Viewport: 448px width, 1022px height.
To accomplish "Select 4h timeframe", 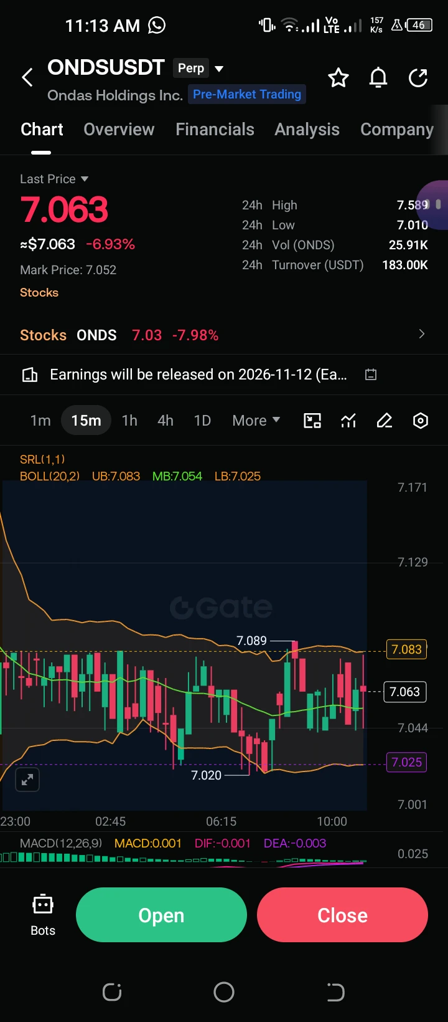I will tap(166, 421).
